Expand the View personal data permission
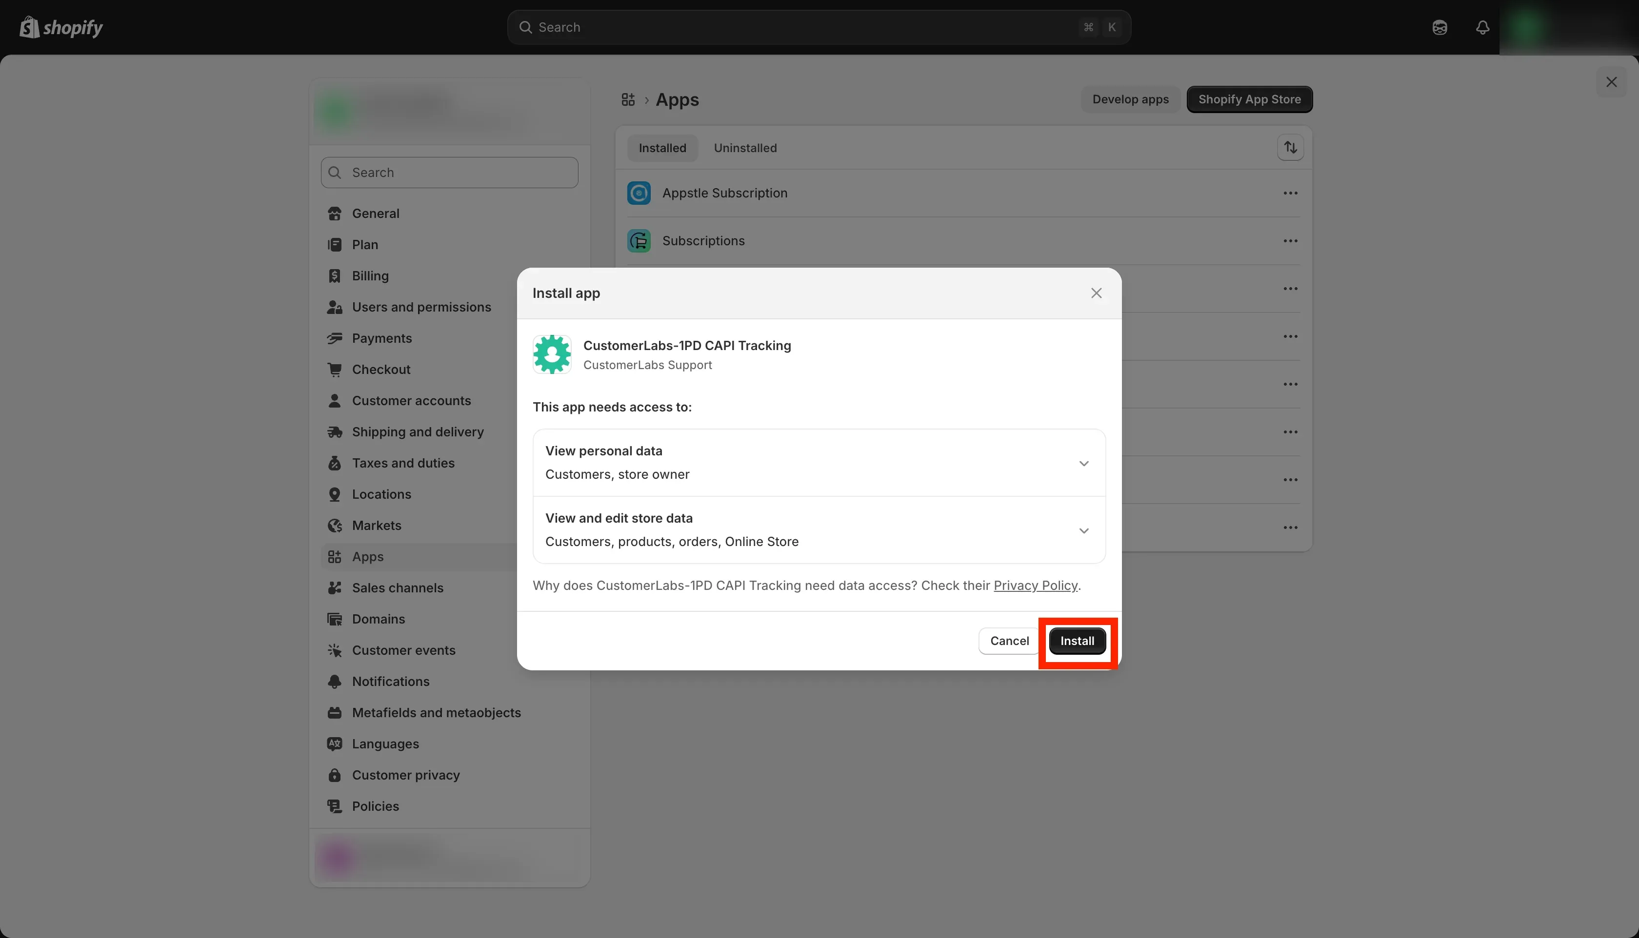1639x938 pixels. click(819, 463)
